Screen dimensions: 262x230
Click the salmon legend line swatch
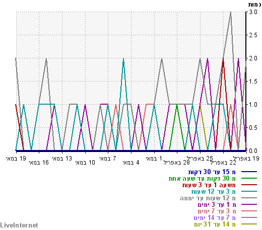(249, 211)
